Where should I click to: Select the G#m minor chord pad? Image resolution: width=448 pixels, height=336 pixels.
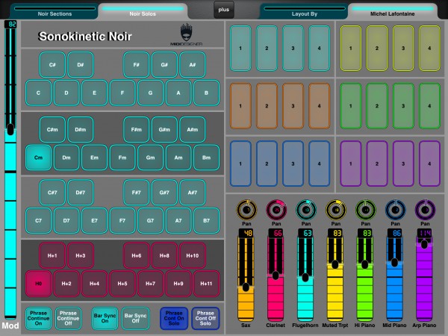click(164, 129)
